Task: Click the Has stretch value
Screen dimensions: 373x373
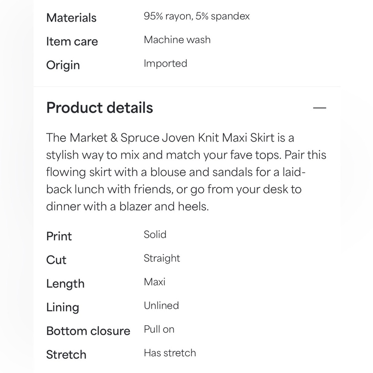Action: [x=170, y=353]
